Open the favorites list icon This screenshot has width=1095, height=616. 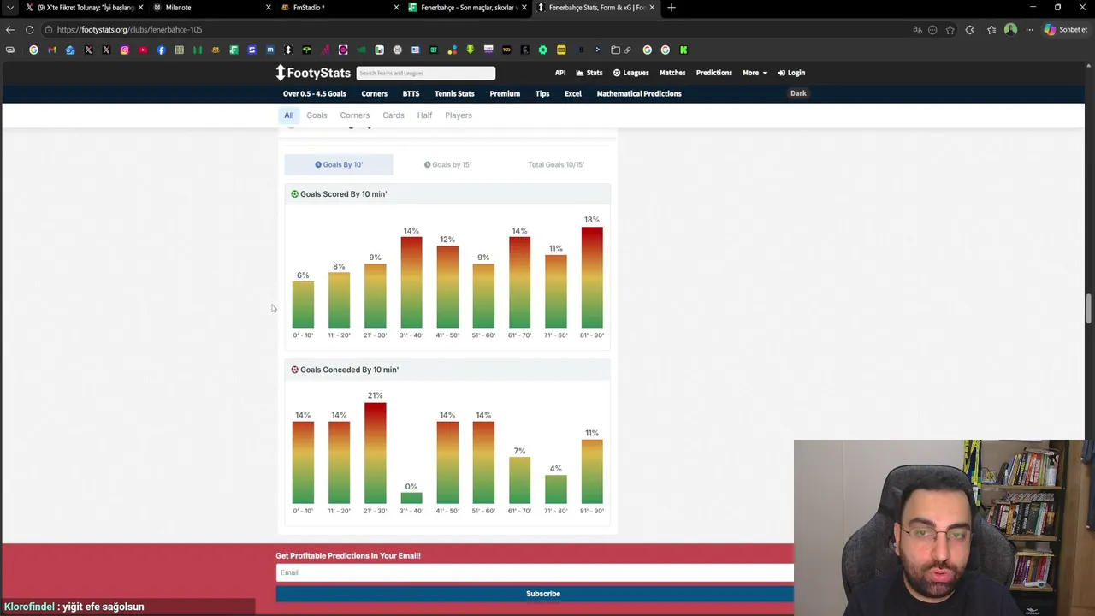point(991,30)
